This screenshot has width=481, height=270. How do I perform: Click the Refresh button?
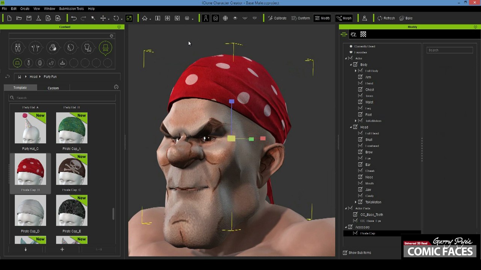pyautogui.click(x=386, y=18)
